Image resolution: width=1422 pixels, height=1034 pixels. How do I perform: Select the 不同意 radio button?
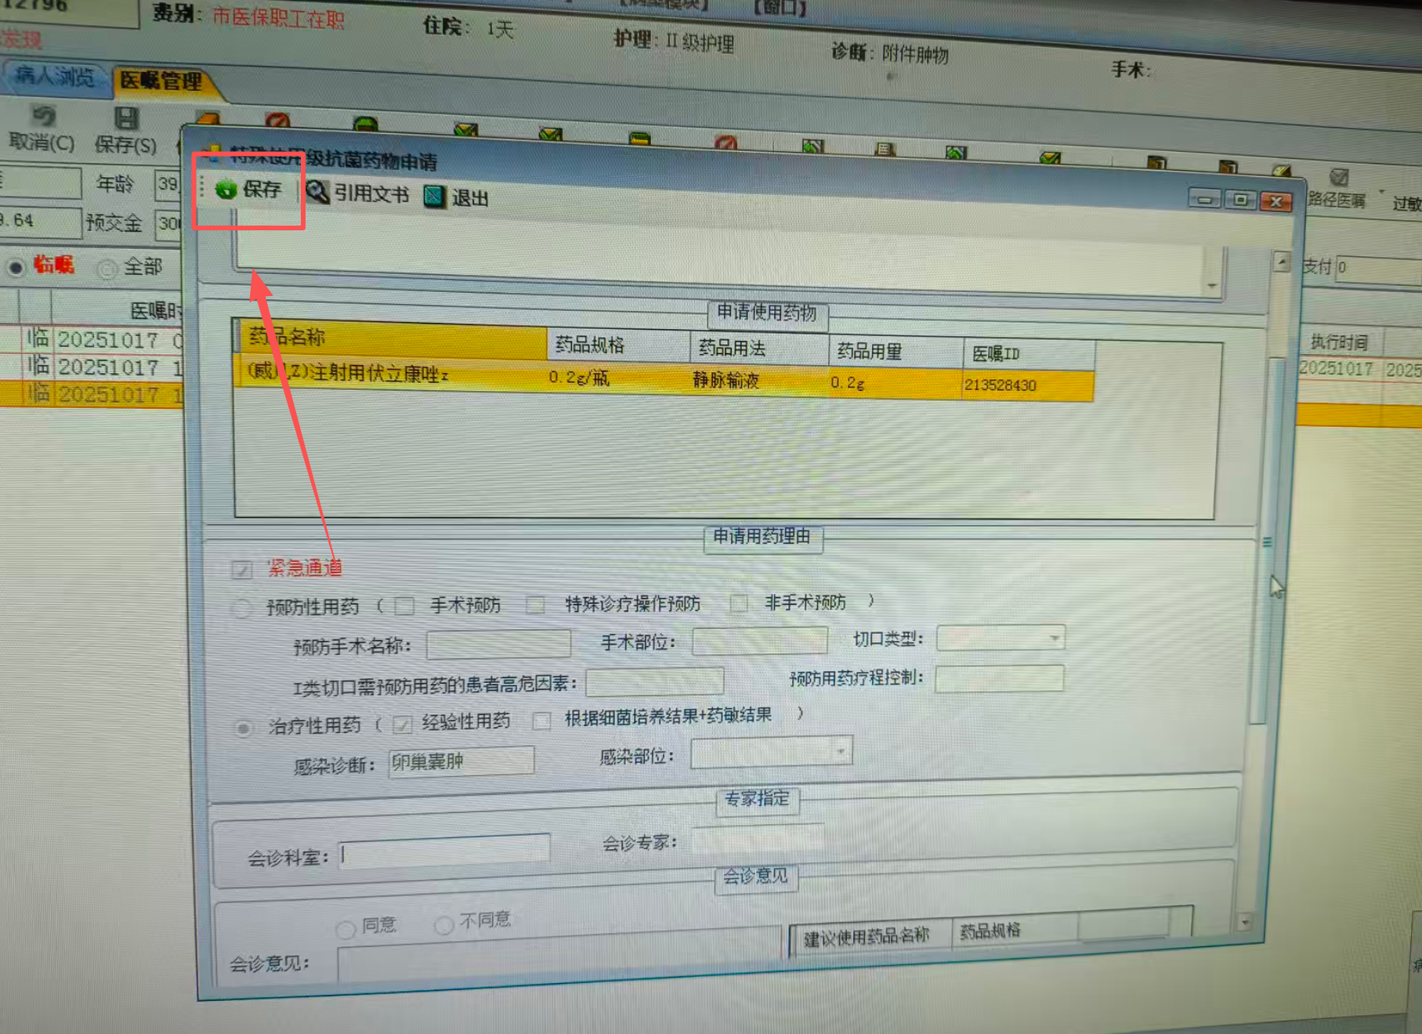click(x=444, y=925)
